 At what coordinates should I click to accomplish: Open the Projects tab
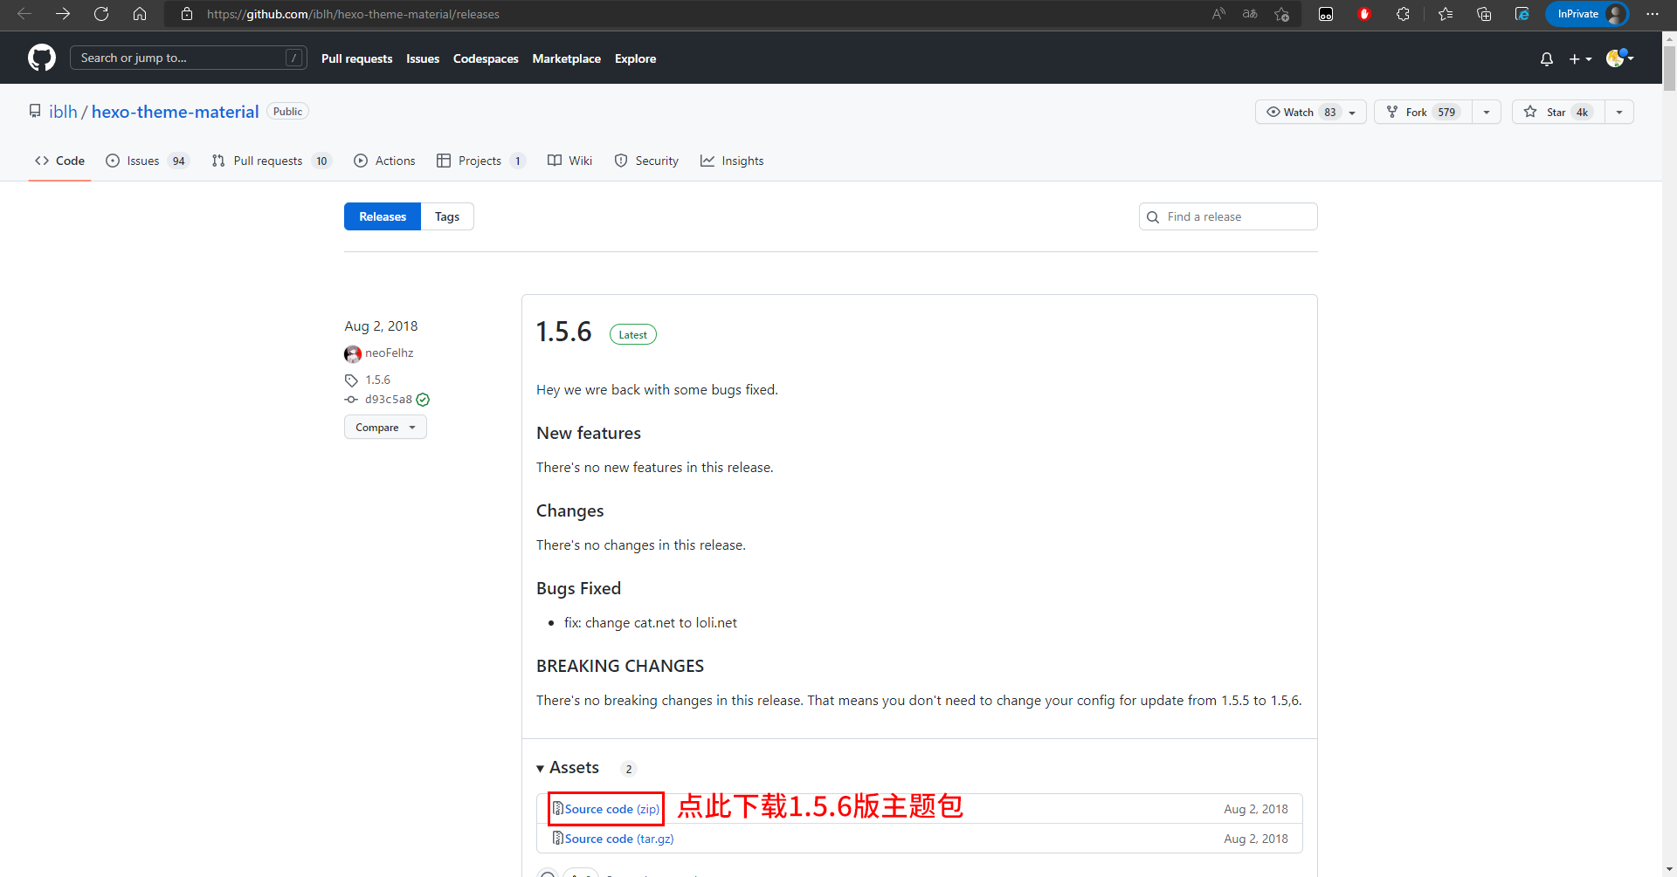coord(480,161)
